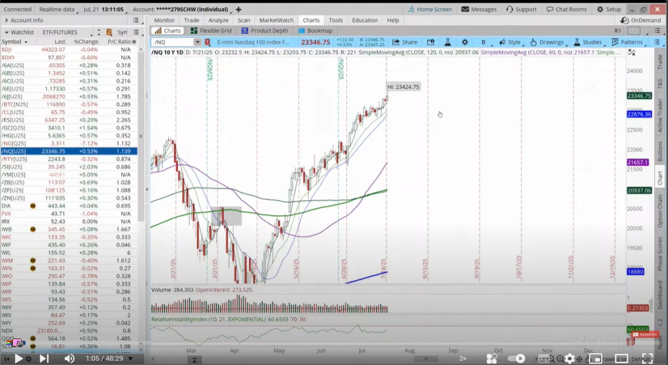Open Account Info gadget actions menu
The height and width of the screenshot is (365, 668).
136,20
